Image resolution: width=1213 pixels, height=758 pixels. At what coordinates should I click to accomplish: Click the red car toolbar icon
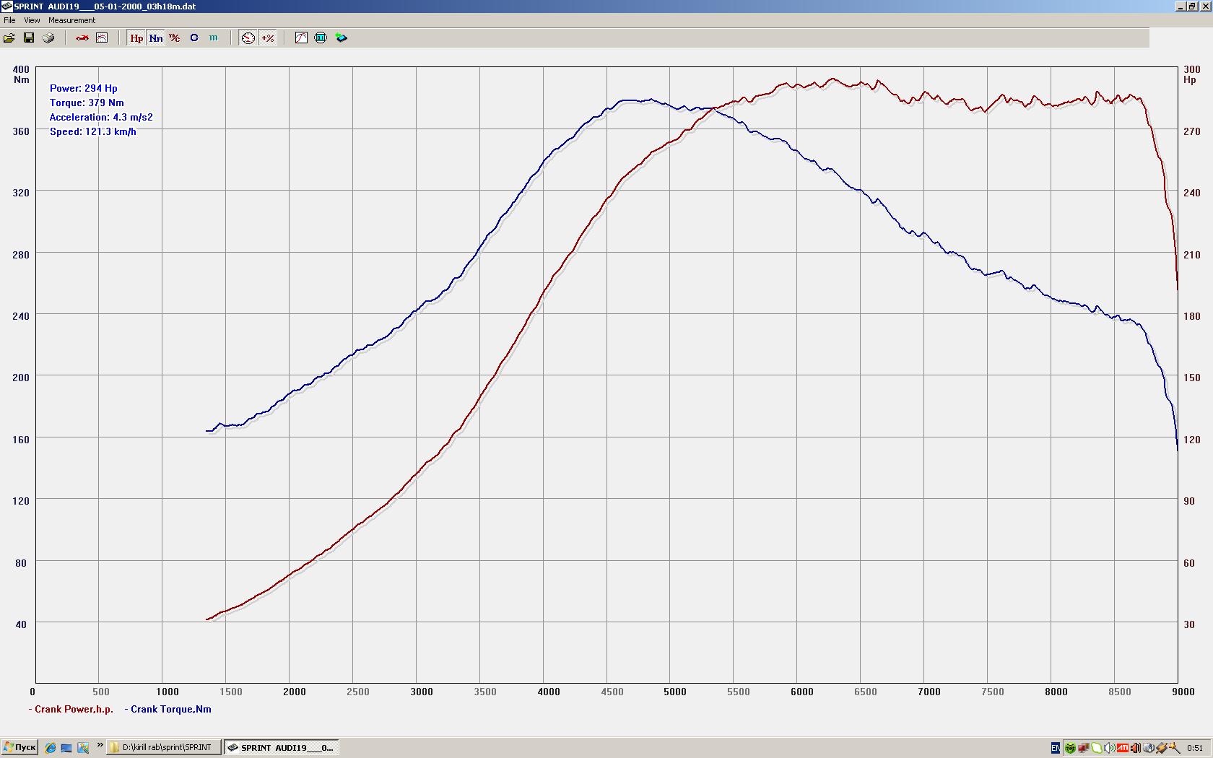pyautogui.click(x=82, y=38)
